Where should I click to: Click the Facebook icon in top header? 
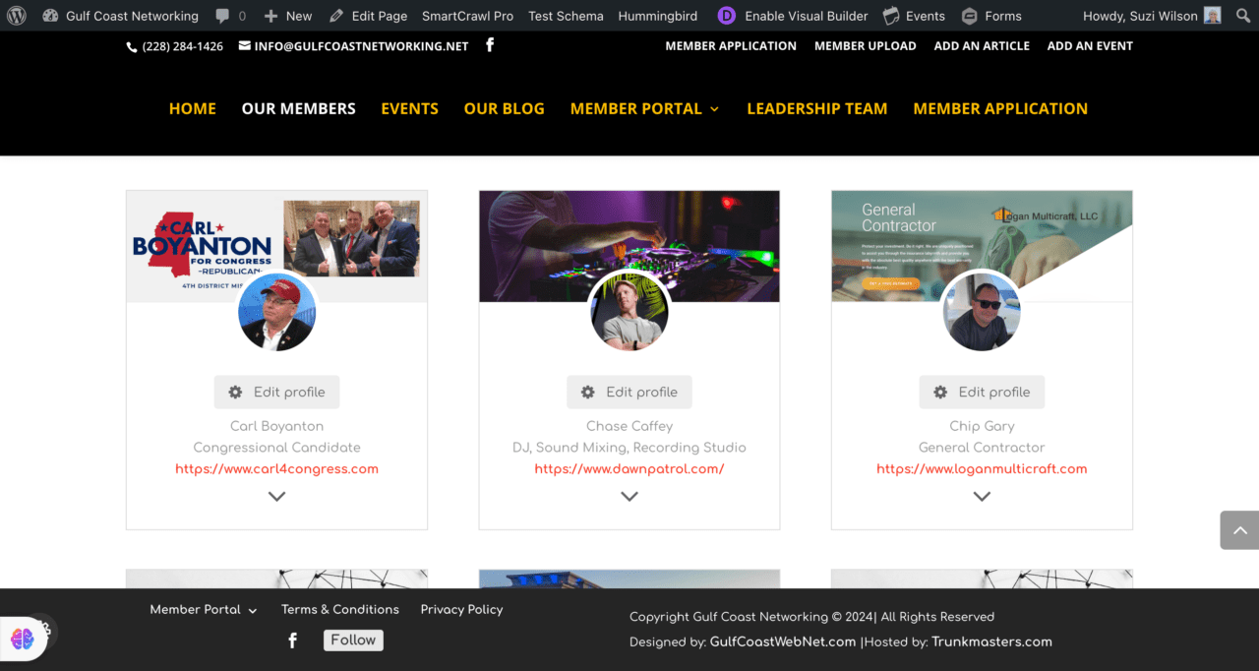point(490,45)
